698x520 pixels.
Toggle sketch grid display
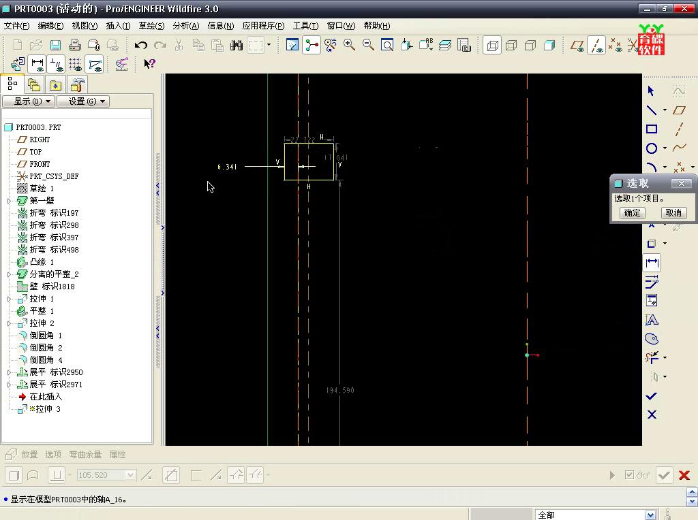[x=76, y=64]
